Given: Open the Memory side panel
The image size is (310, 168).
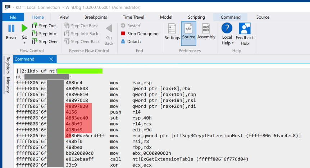Looking at the screenshot, I should (x=8, y=85).
